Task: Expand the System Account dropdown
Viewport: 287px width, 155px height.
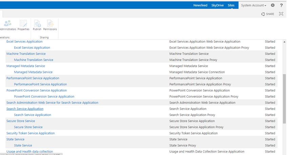Action: (x=253, y=5)
